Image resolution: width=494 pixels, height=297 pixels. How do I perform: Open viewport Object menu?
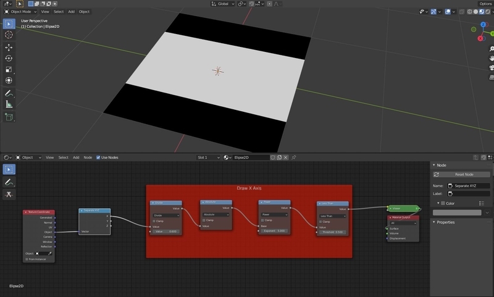click(x=84, y=12)
